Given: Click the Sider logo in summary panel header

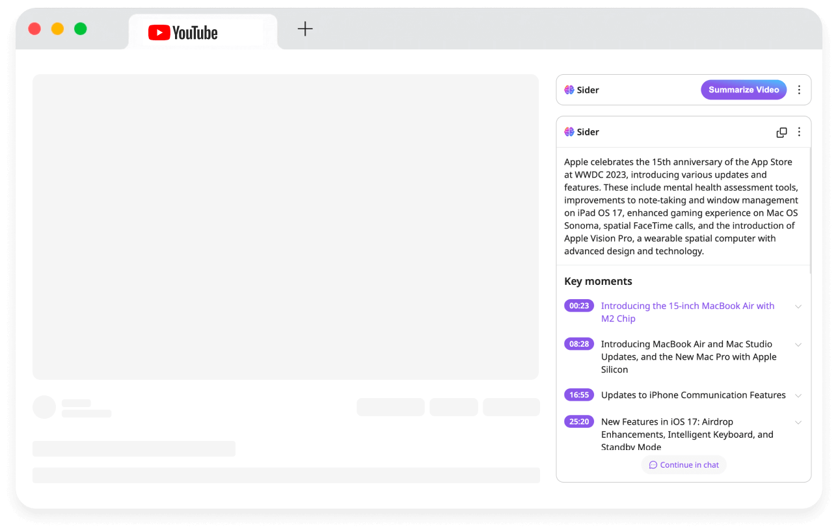Looking at the screenshot, I should (x=582, y=132).
